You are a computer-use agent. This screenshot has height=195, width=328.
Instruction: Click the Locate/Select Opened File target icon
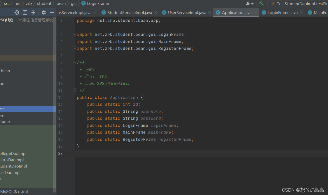(17, 12)
